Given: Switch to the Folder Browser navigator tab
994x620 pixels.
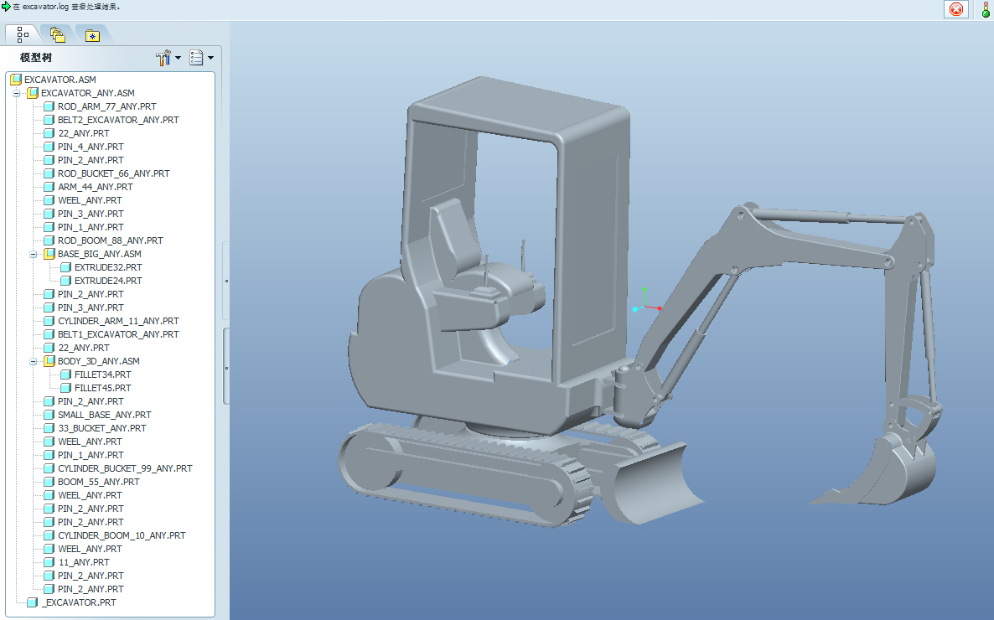Looking at the screenshot, I should (x=58, y=35).
